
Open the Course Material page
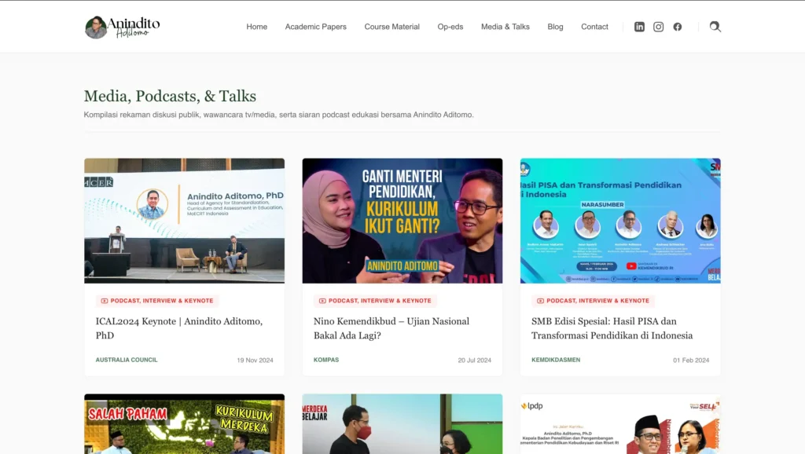click(x=391, y=27)
